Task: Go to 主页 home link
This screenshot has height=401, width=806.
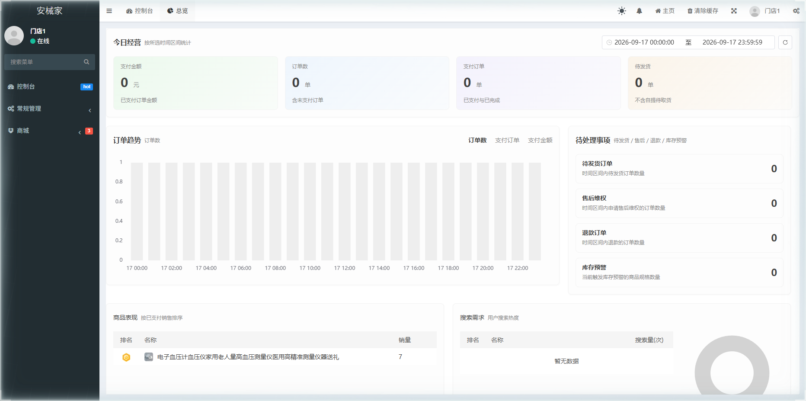Action: tap(665, 11)
